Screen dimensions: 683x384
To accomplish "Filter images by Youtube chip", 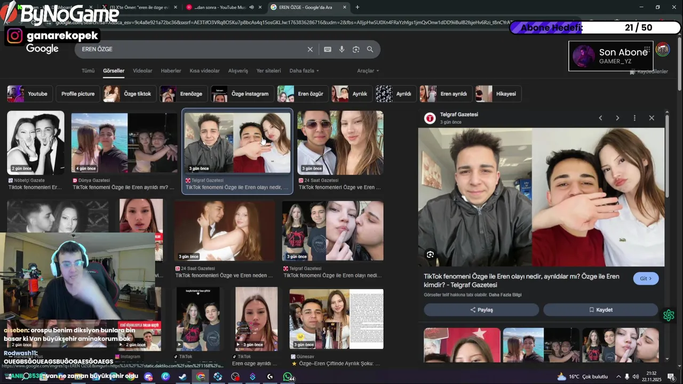I will pyautogui.click(x=29, y=94).
